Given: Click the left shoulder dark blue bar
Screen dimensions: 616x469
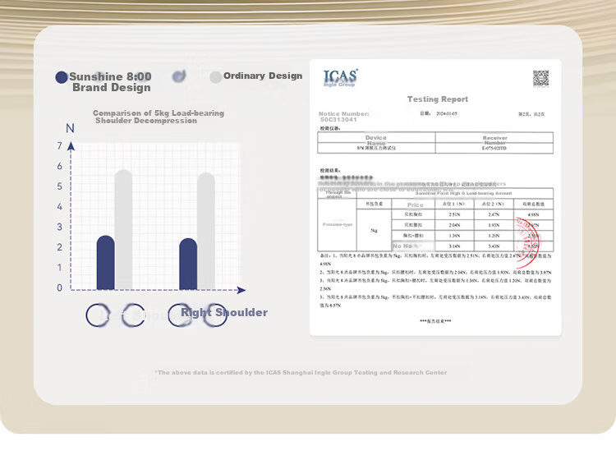Looking at the screenshot, I should 106,262.
